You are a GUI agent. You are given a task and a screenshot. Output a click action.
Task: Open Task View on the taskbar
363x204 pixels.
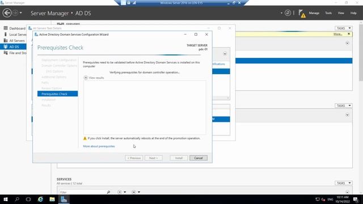(x=28, y=199)
